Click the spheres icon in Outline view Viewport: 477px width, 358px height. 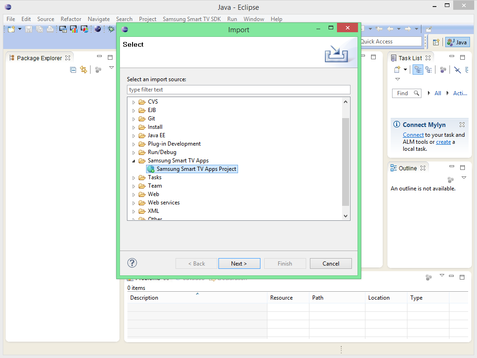click(x=450, y=180)
